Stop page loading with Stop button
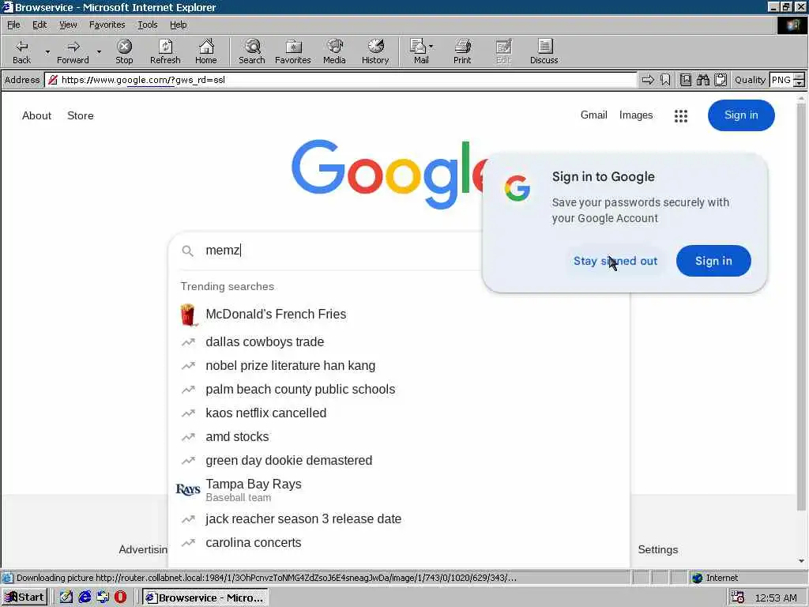The image size is (809, 607). point(124,51)
